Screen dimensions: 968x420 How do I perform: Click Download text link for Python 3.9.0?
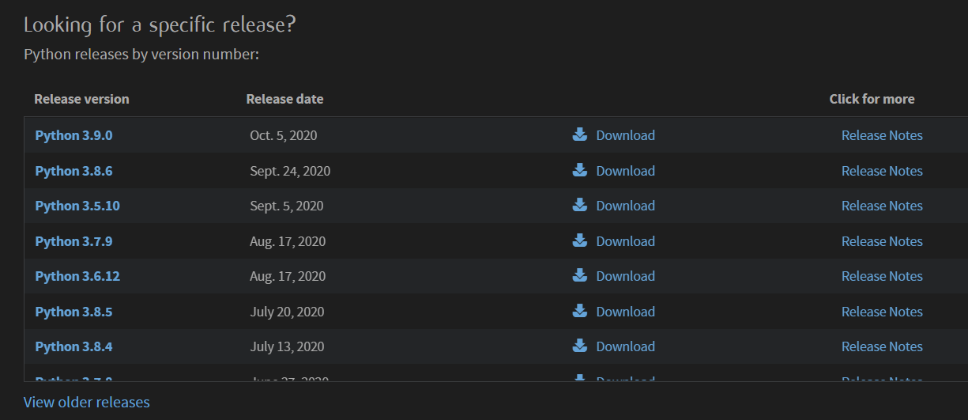(626, 135)
